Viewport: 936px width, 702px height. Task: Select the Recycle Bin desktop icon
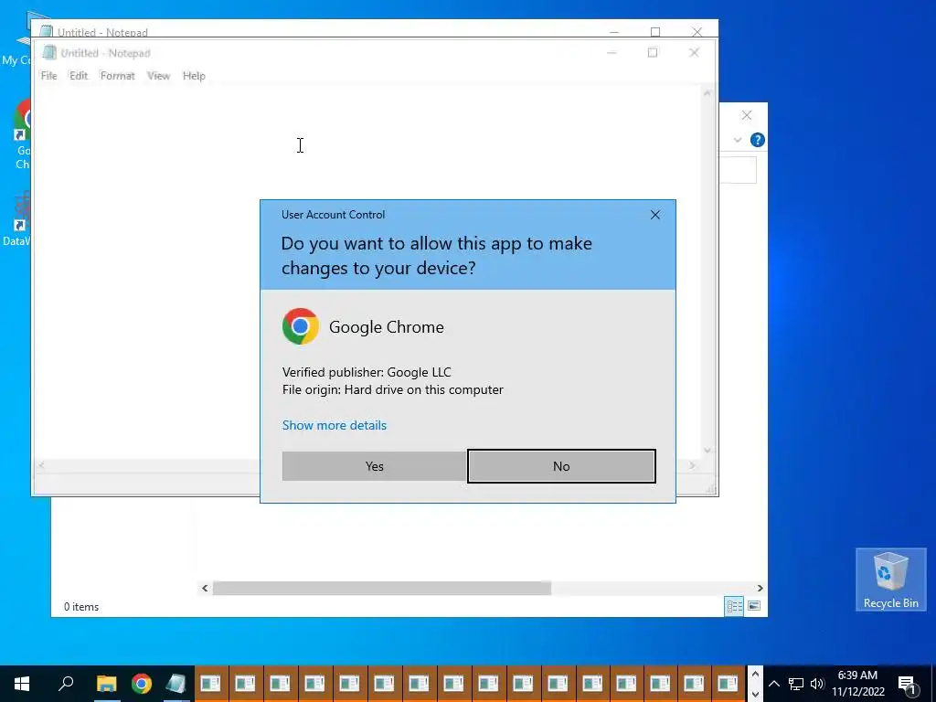[x=890, y=580]
